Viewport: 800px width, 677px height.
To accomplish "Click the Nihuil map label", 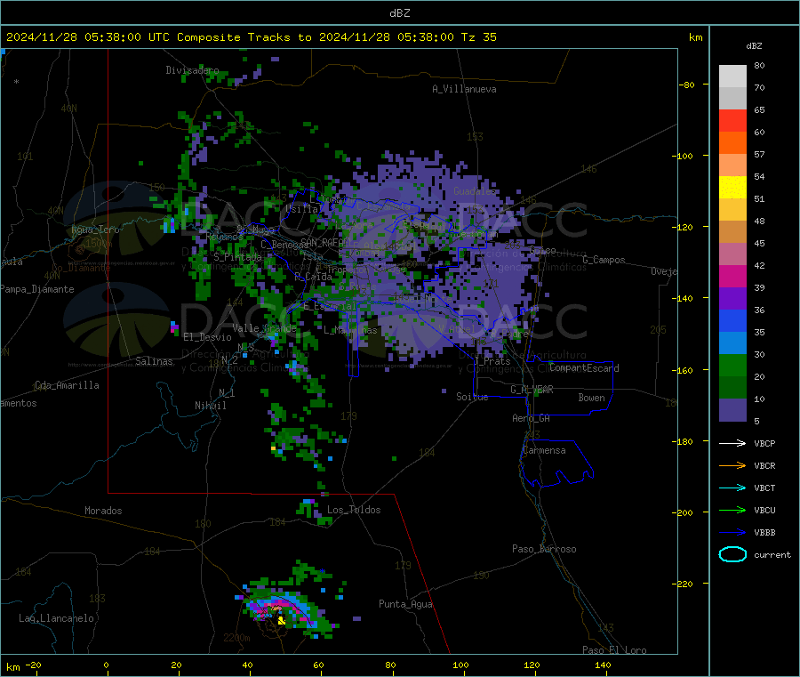I will (210, 406).
